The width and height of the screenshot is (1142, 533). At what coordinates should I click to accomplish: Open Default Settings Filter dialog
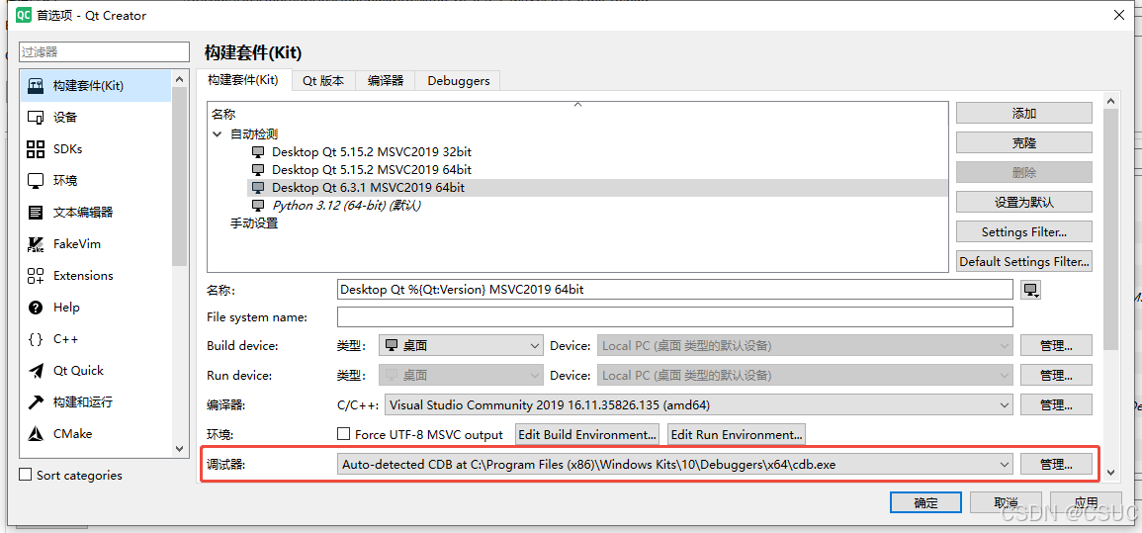point(1024,261)
